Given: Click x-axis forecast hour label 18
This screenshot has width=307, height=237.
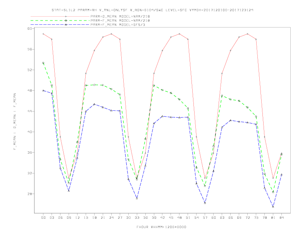Looking at the screenshot, I should pos(94,218).
